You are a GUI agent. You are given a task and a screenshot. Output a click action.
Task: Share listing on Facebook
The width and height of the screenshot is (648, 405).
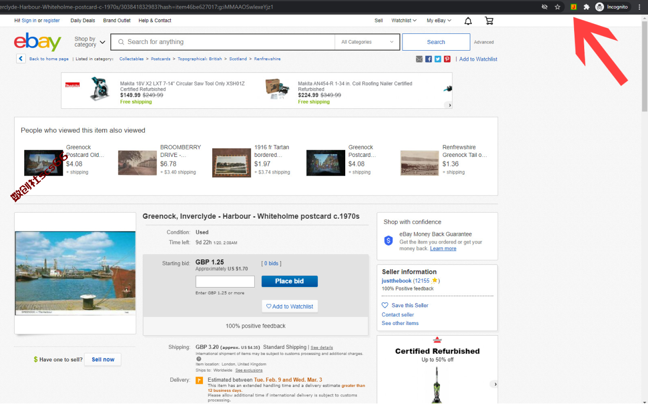[x=429, y=59]
